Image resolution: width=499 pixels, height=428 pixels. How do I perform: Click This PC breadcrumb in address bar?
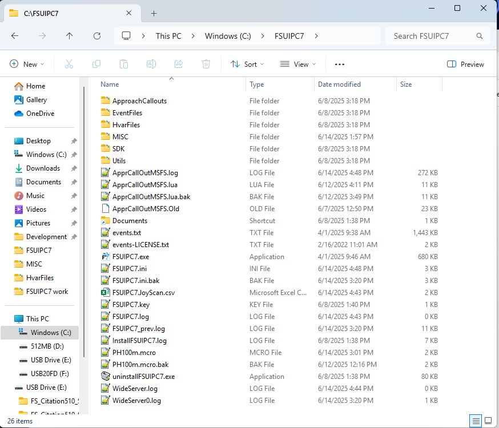168,36
